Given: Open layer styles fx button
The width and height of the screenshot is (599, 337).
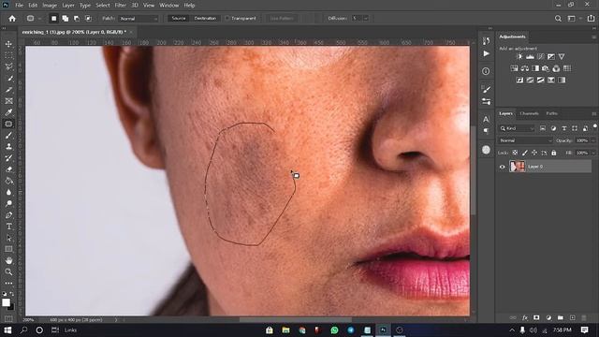Looking at the screenshot, I should pos(525,318).
